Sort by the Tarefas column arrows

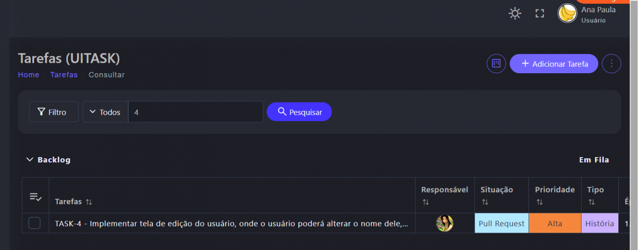pyautogui.click(x=89, y=202)
